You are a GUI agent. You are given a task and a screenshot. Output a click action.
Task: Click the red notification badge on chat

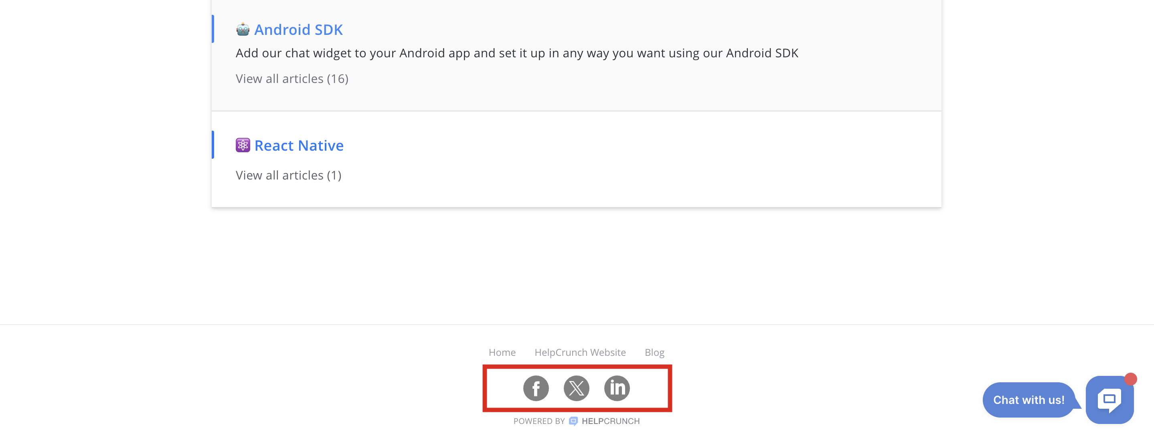click(1130, 379)
